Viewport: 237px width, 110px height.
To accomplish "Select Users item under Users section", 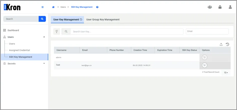I will tap(12, 44).
